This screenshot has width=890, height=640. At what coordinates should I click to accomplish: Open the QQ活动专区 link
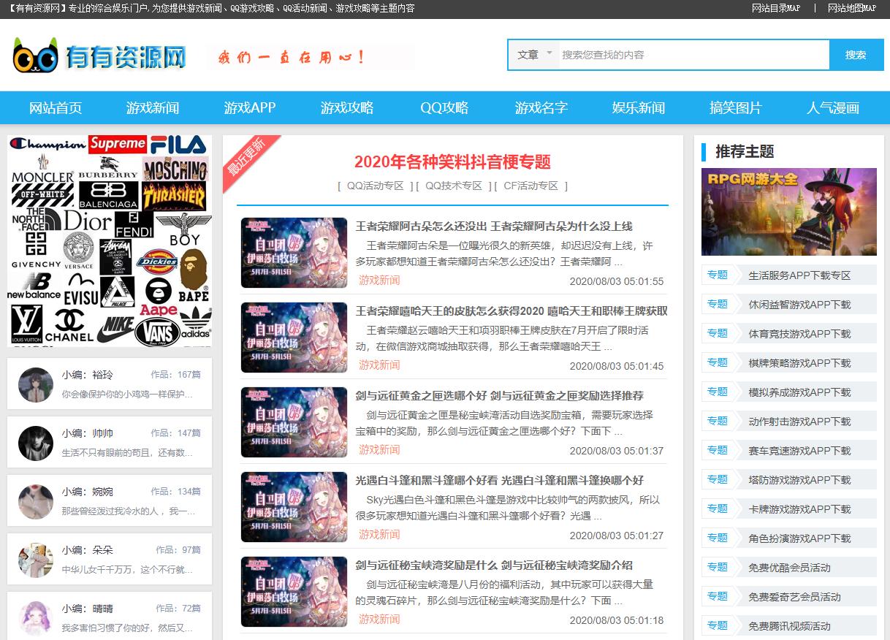tap(375, 186)
